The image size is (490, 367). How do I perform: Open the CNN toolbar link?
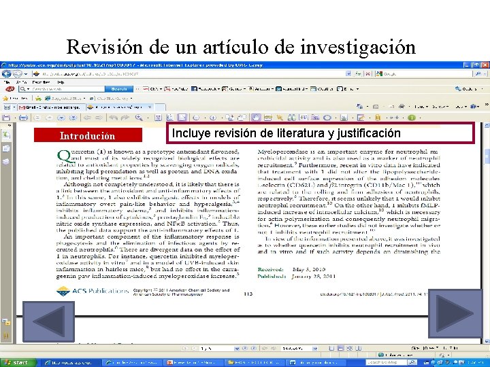click(x=152, y=89)
